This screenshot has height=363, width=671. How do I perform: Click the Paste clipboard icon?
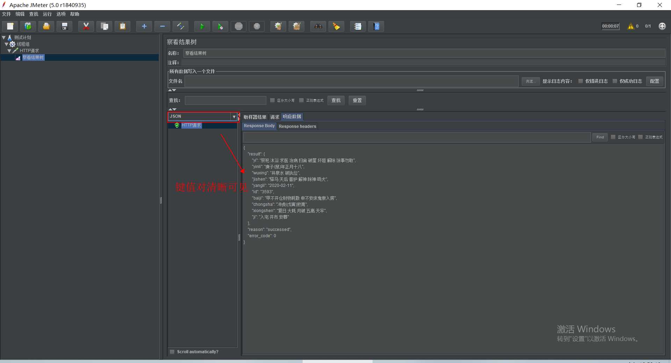click(122, 26)
